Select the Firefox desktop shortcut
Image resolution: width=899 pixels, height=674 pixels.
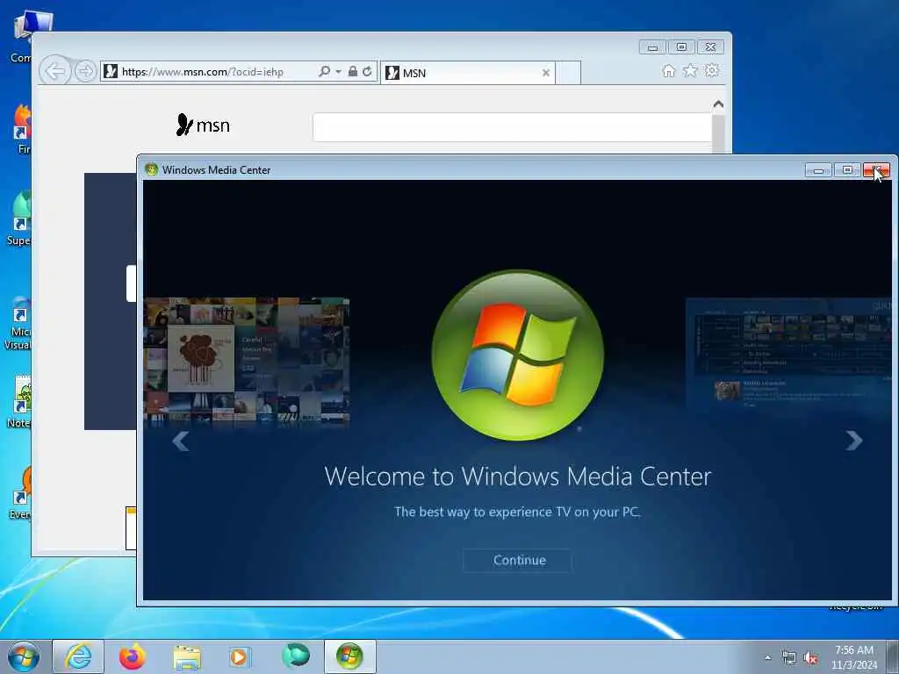pyautogui.click(x=23, y=128)
